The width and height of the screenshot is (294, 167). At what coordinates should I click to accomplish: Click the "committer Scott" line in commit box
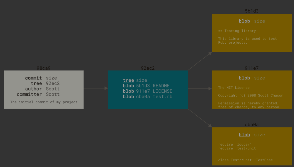click(38, 94)
